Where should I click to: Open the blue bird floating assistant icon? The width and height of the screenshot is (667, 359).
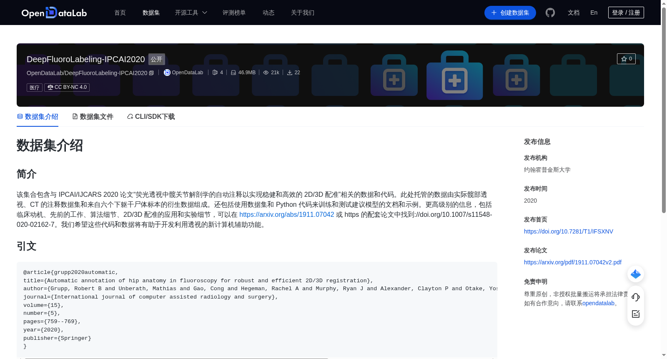636,274
